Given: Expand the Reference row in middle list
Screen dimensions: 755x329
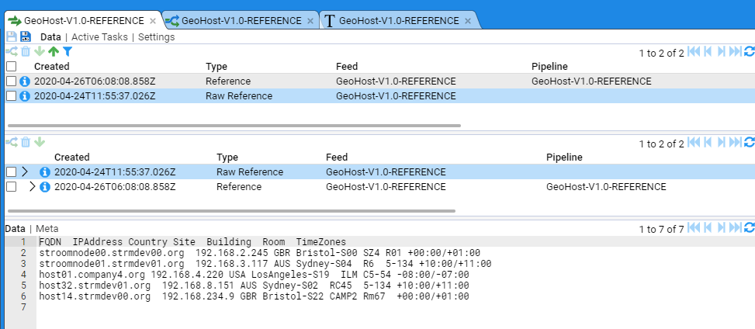Looking at the screenshot, I should [32, 187].
